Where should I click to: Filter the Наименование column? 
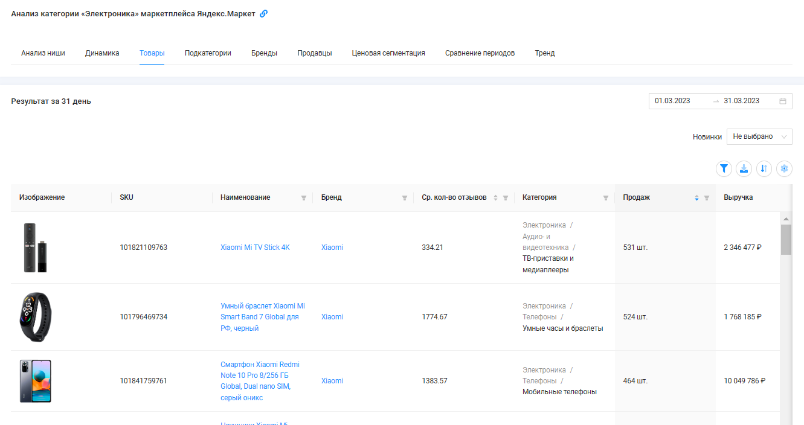coord(304,198)
